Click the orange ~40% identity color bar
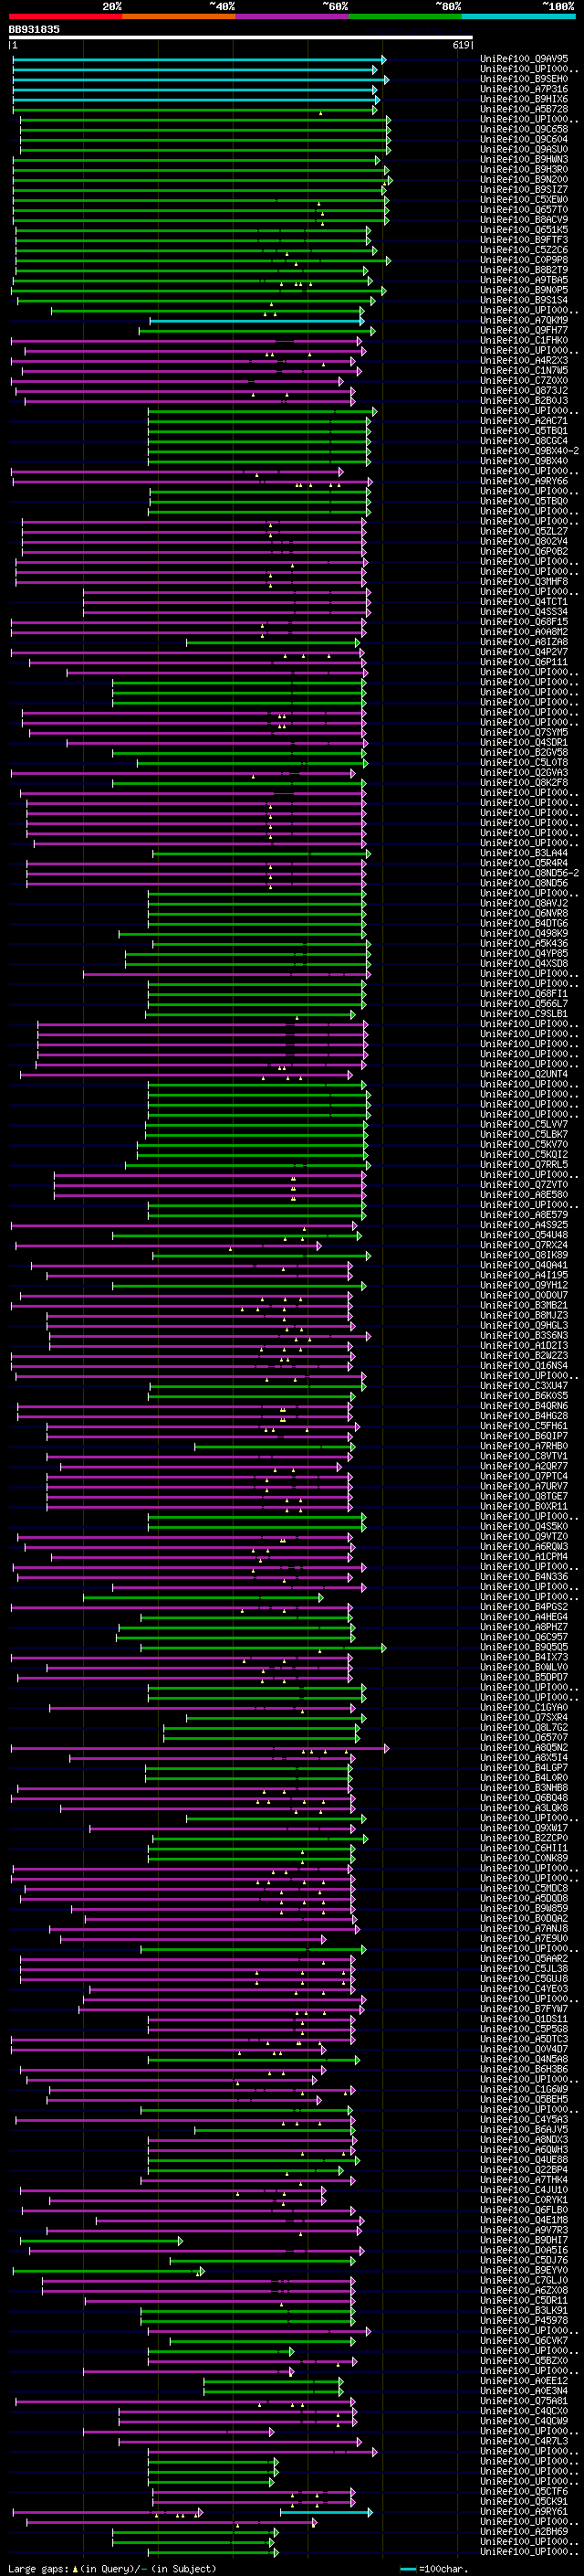The width and height of the screenshot is (584, 2576). pyautogui.click(x=179, y=16)
